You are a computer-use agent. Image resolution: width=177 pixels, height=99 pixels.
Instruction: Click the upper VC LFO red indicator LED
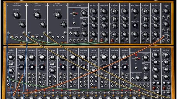pyautogui.click(x=74, y=10)
